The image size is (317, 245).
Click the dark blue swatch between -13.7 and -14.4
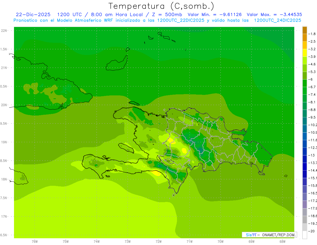(x=305, y=167)
